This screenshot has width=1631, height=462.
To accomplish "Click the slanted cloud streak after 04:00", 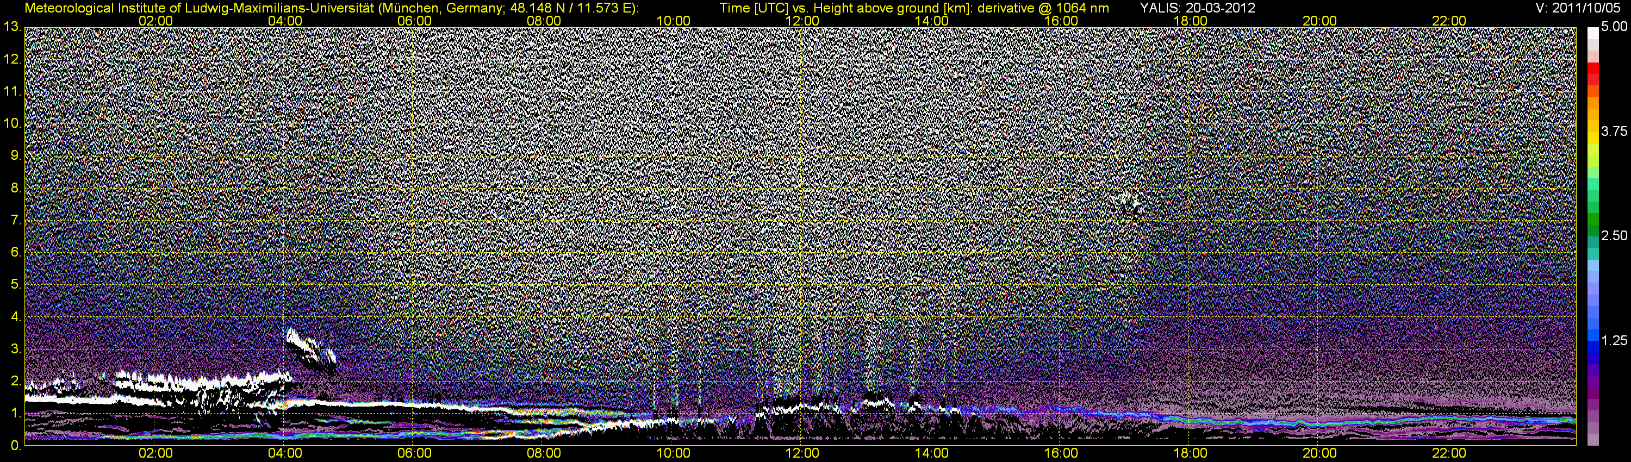I will pyautogui.click(x=311, y=352).
